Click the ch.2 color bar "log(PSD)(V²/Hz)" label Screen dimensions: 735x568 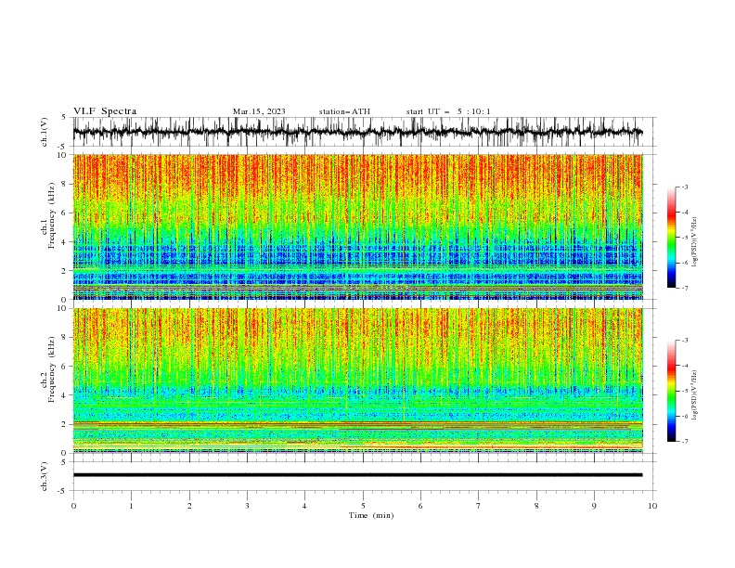[694, 395]
